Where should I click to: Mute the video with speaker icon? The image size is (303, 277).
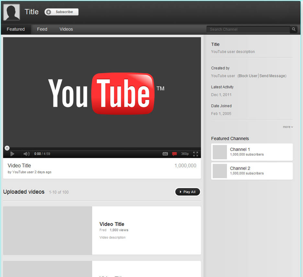[27, 154]
